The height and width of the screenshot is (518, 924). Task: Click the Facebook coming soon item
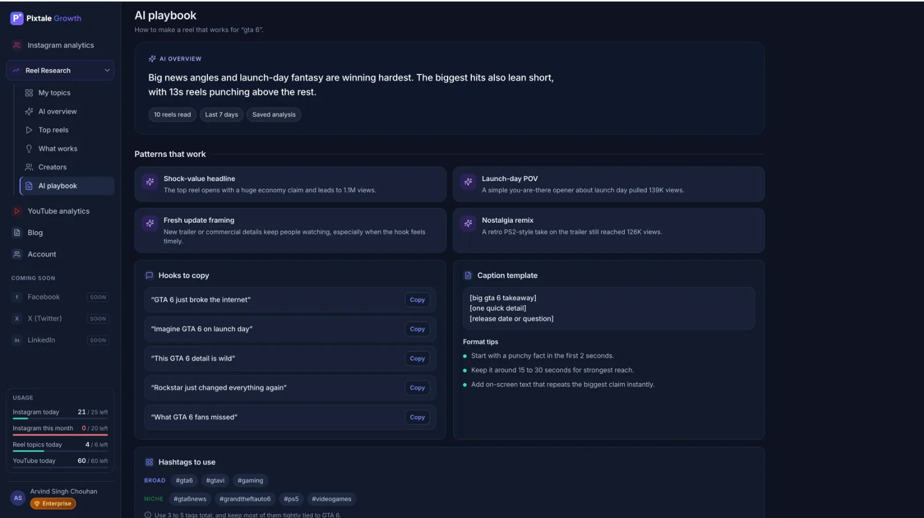point(60,297)
